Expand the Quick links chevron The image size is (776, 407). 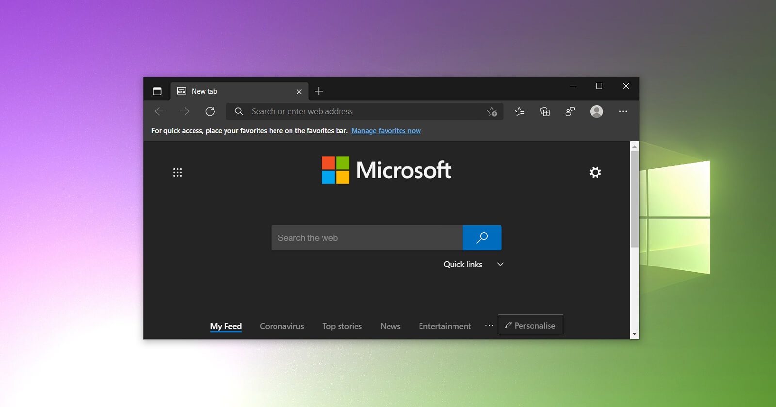point(501,264)
